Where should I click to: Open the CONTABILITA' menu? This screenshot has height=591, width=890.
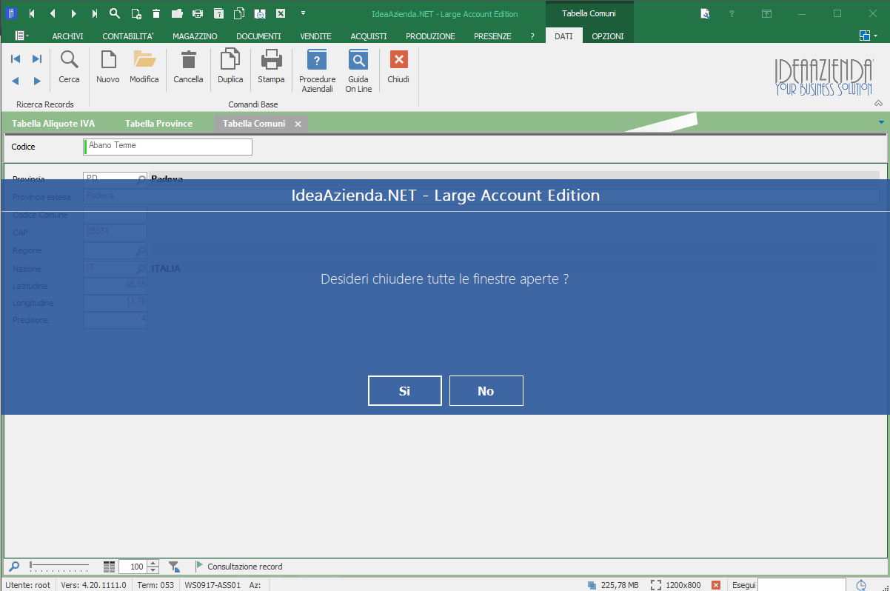(x=128, y=36)
